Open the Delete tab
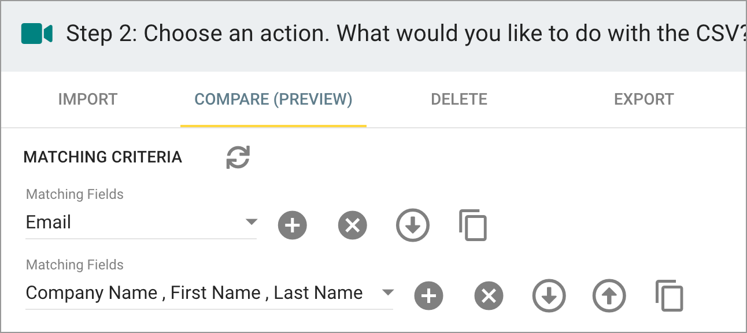 459,99
